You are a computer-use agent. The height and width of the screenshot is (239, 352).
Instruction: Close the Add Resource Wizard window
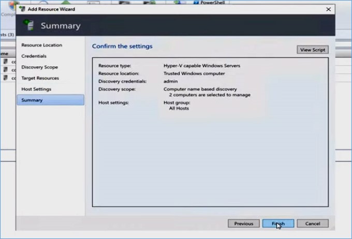click(x=328, y=9)
